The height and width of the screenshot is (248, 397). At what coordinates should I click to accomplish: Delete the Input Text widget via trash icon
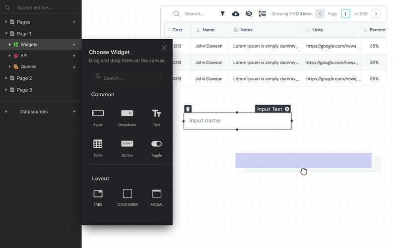click(188, 109)
